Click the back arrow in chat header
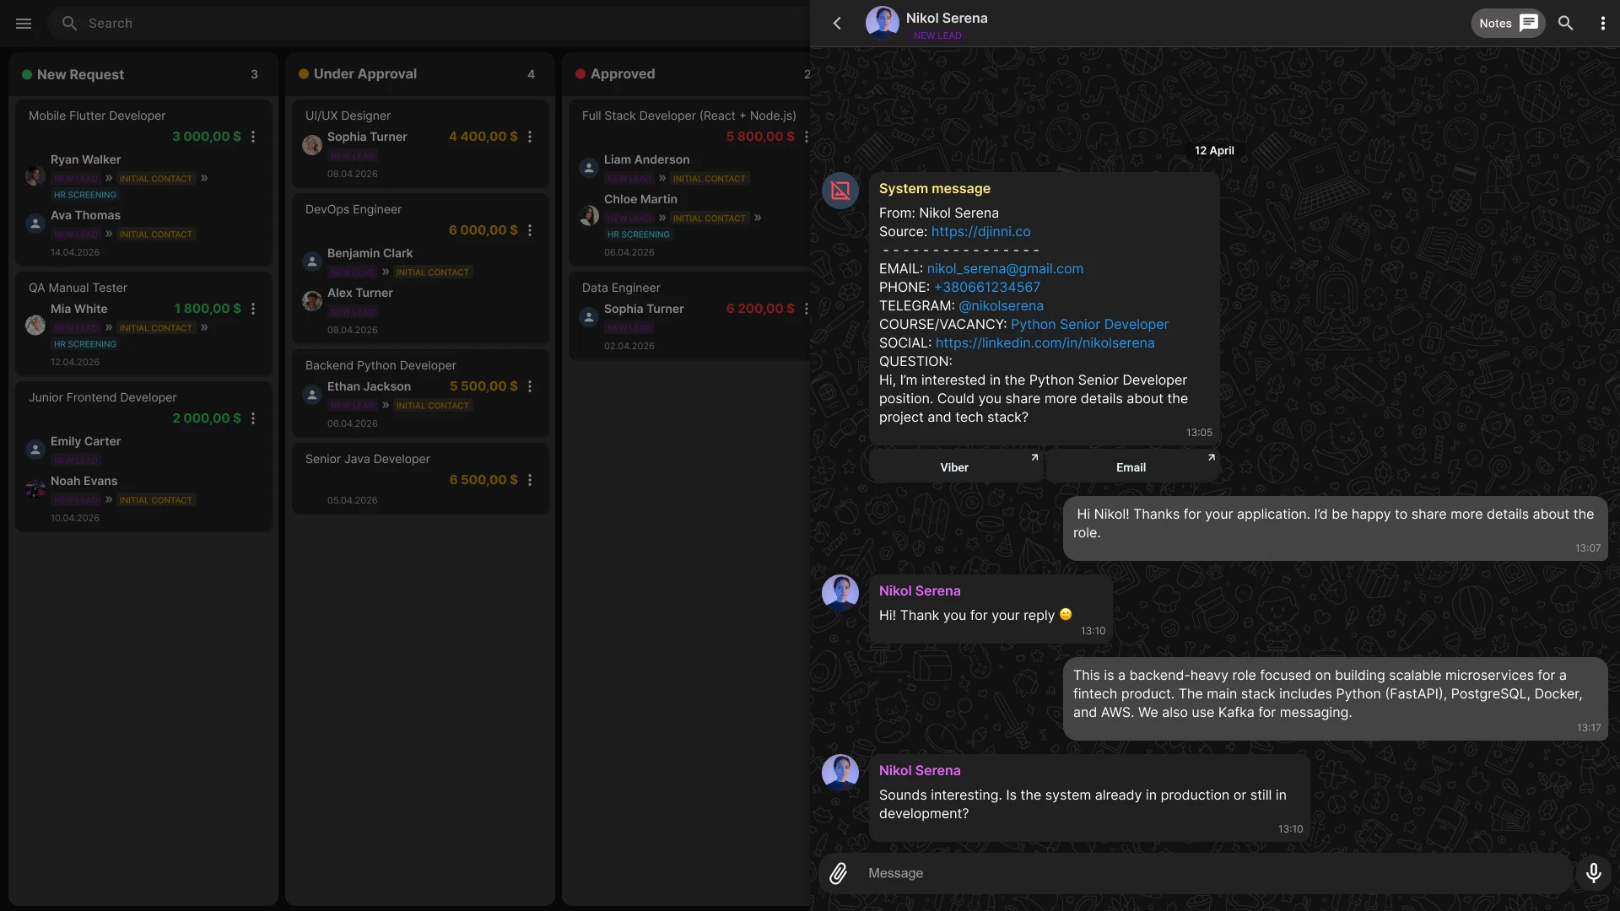Screen dimensions: 1620x911 pos(837,24)
